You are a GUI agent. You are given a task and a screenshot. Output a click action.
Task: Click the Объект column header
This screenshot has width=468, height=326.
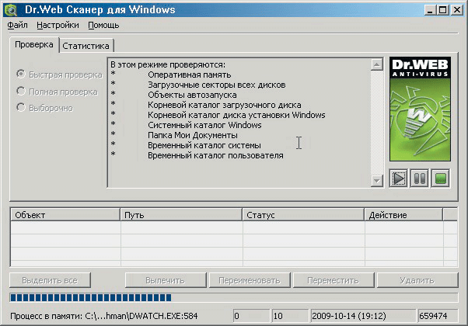[x=65, y=214]
